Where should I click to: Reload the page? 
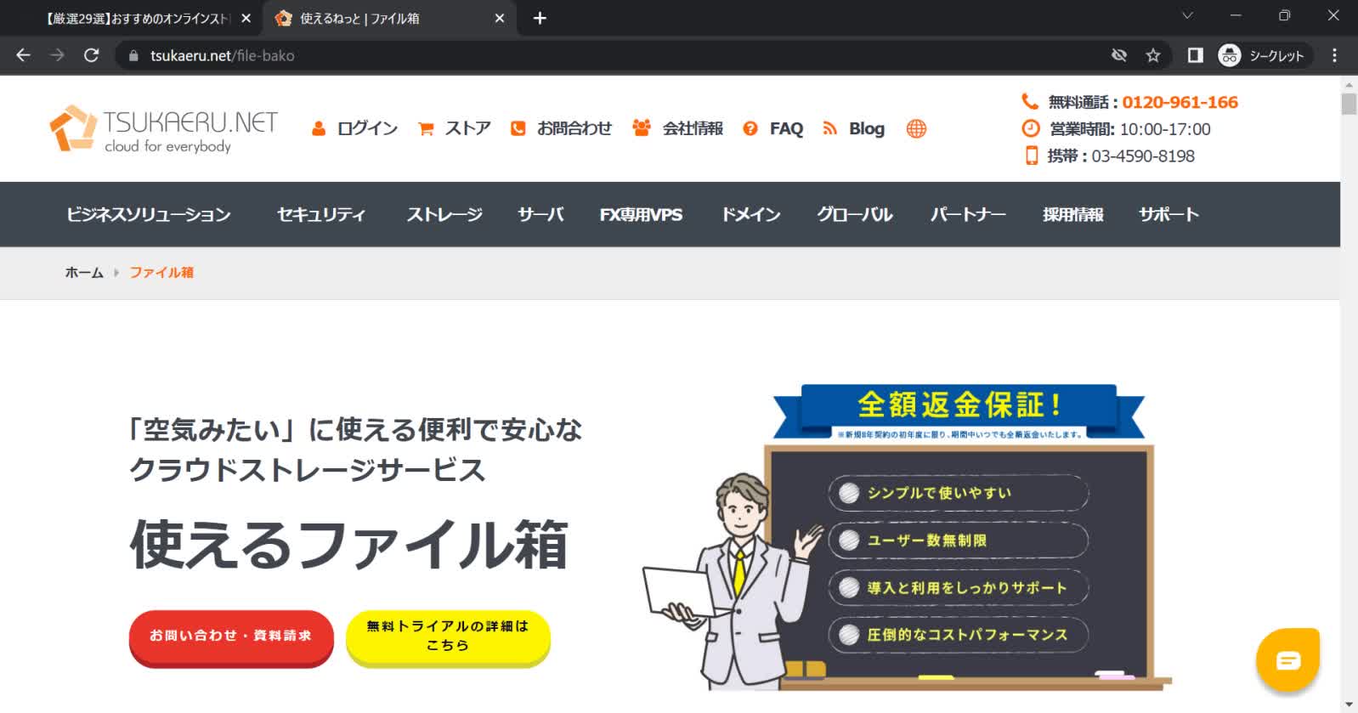tap(91, 55)
